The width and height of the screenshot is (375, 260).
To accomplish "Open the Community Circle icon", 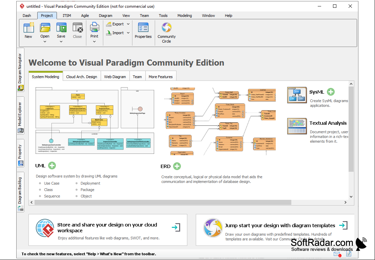I will [x=166, y=27].
